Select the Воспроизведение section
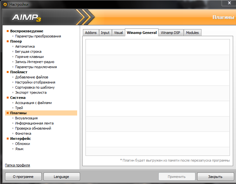The image size is (236, 184). coord(27,31)
